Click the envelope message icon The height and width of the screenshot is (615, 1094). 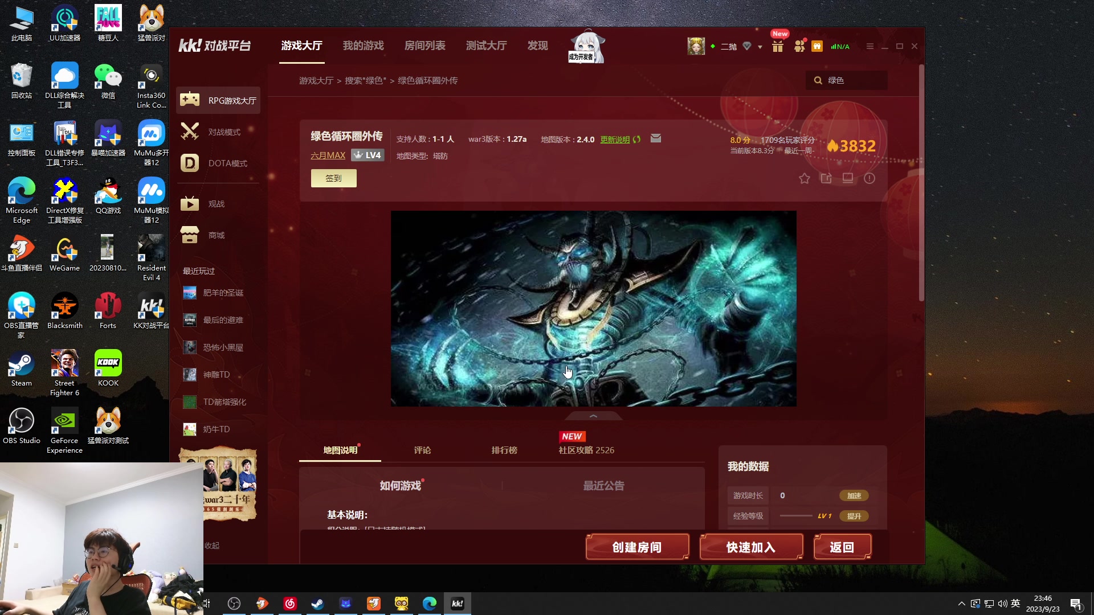pyautogui.click(x=656, y=138)
